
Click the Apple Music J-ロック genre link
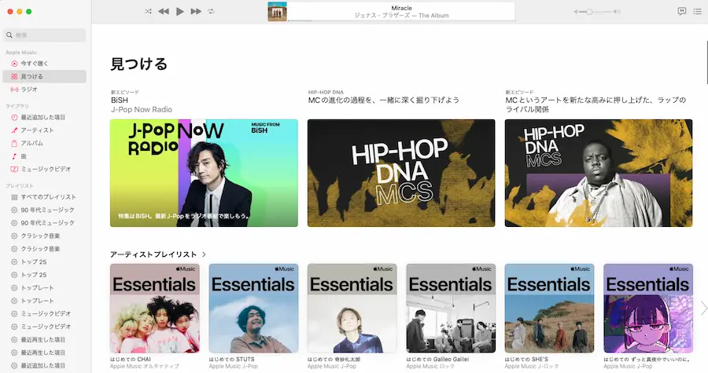[x=532, y=367]
